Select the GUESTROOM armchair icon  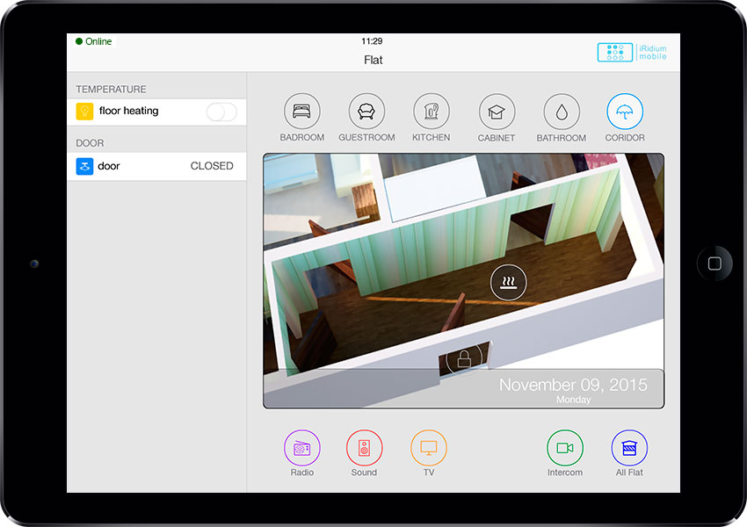[366, 112]
